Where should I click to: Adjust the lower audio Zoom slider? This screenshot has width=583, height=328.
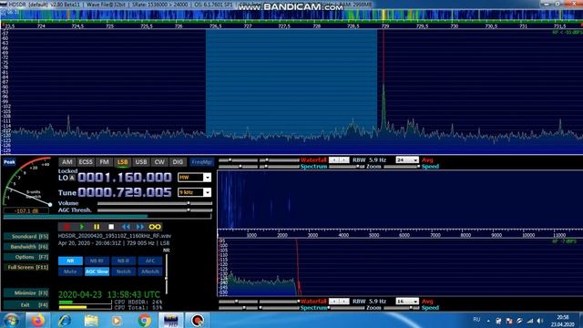[346, 308]
